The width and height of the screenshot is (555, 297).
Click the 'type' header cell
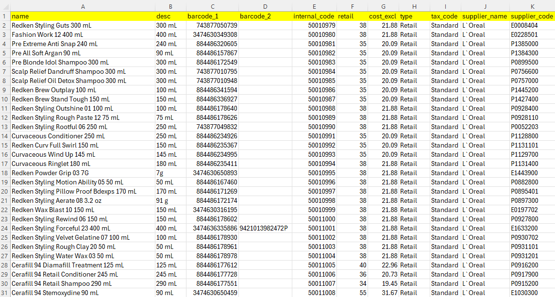coord(415,16)
